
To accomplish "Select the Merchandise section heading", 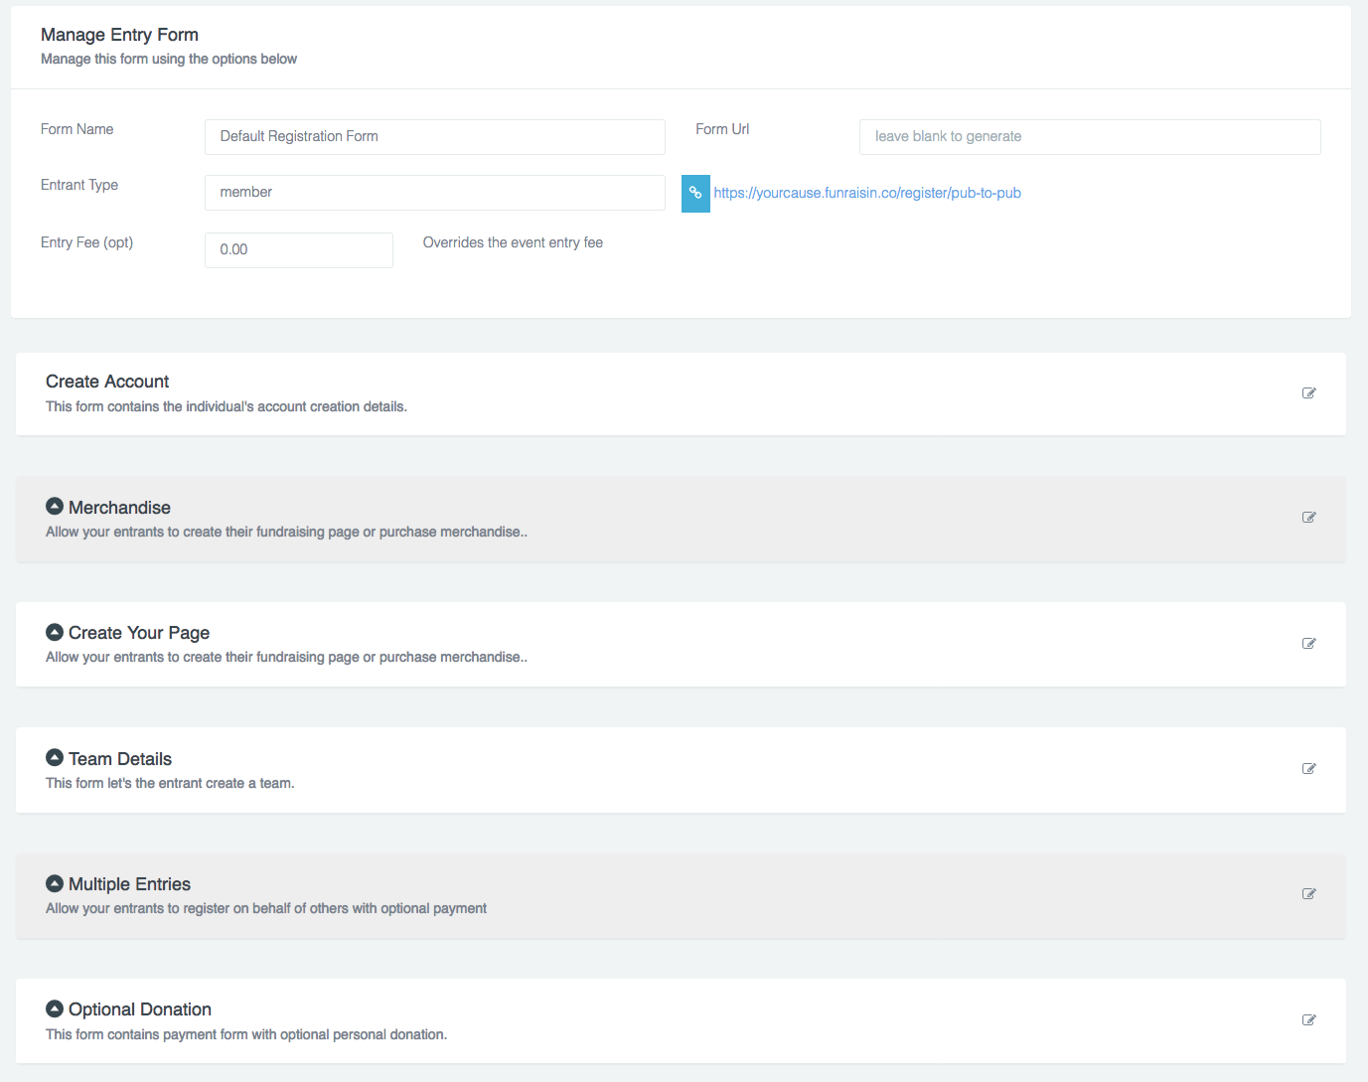I will pos(119,508).
